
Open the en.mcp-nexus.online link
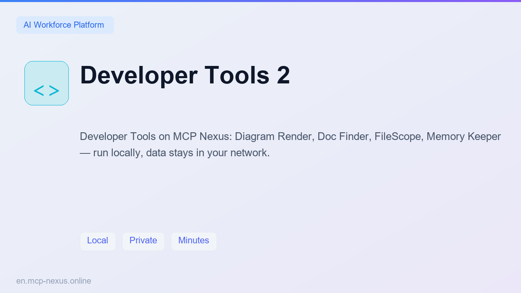coord(54,281)
